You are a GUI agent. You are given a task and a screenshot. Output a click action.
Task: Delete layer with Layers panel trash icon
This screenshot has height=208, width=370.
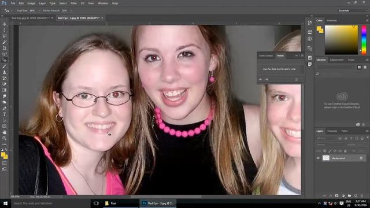(362, 196)
